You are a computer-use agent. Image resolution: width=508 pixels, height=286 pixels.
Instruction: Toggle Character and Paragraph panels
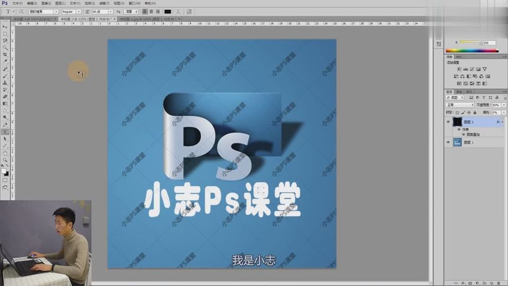189,12
